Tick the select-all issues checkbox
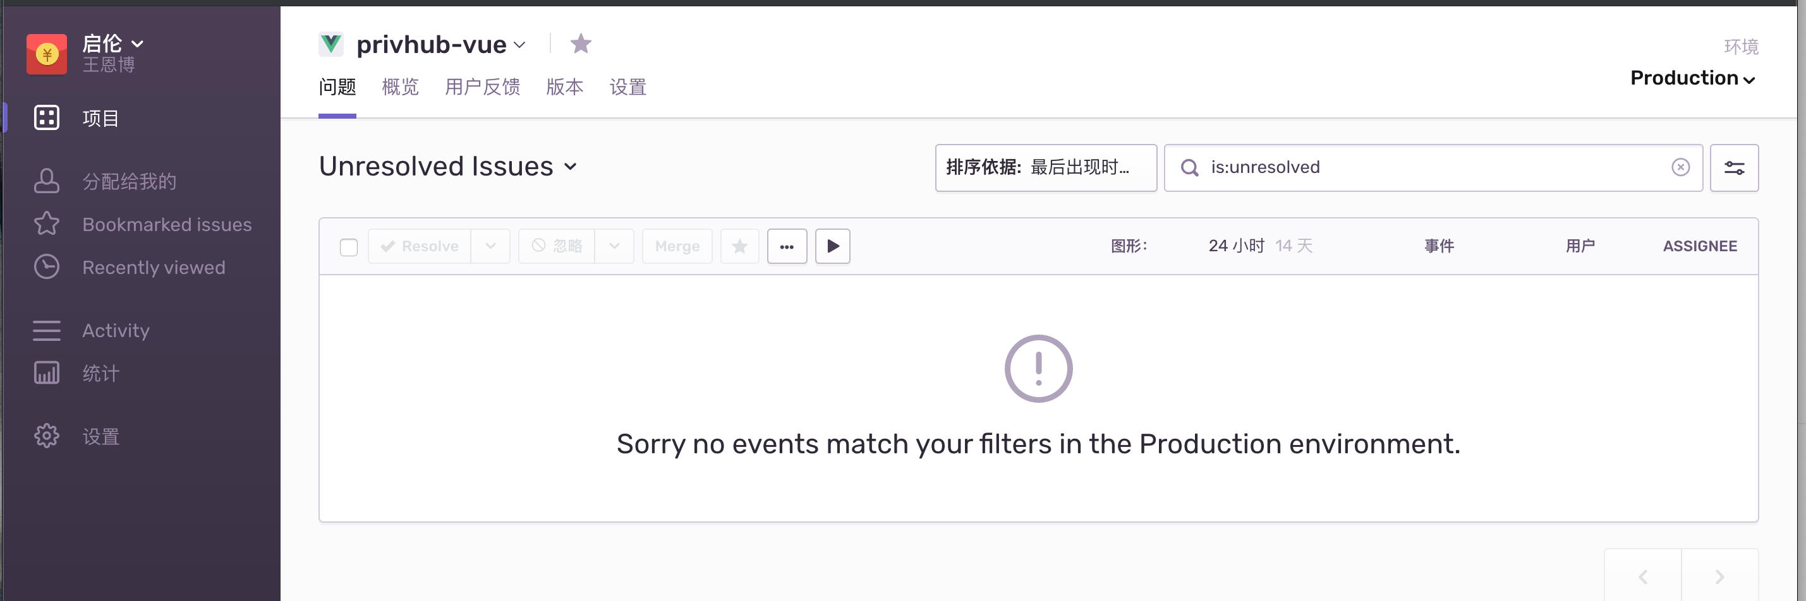This screenshot has height=601, width=1806. click(348, 247)
